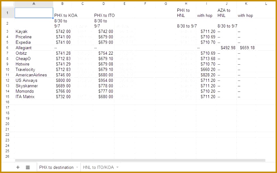
Task: Select column K header
Action: 246,4
